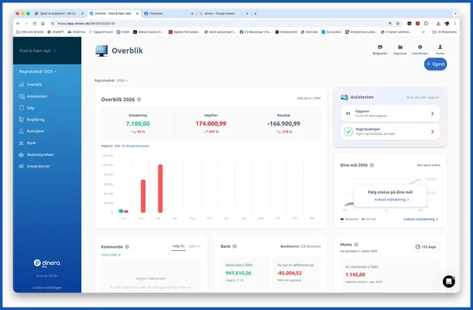Open Salg in the sidebar

27,108
